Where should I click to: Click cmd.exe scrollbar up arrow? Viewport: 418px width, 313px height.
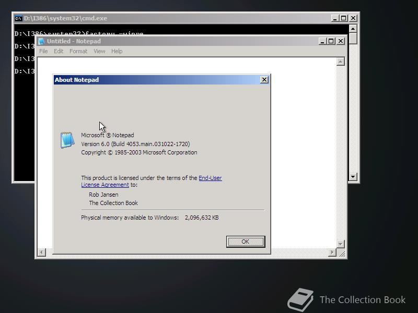coord(353,29)
